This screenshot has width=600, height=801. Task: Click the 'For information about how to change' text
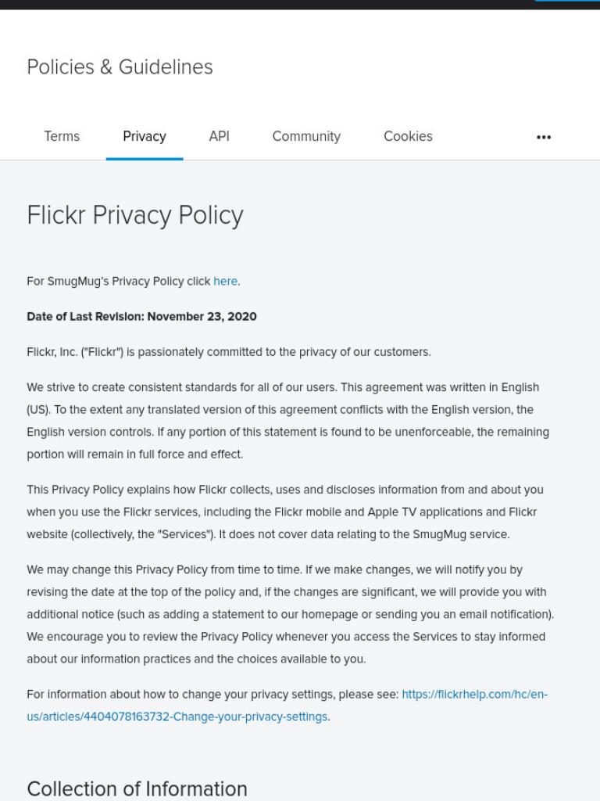pos(212,695)
